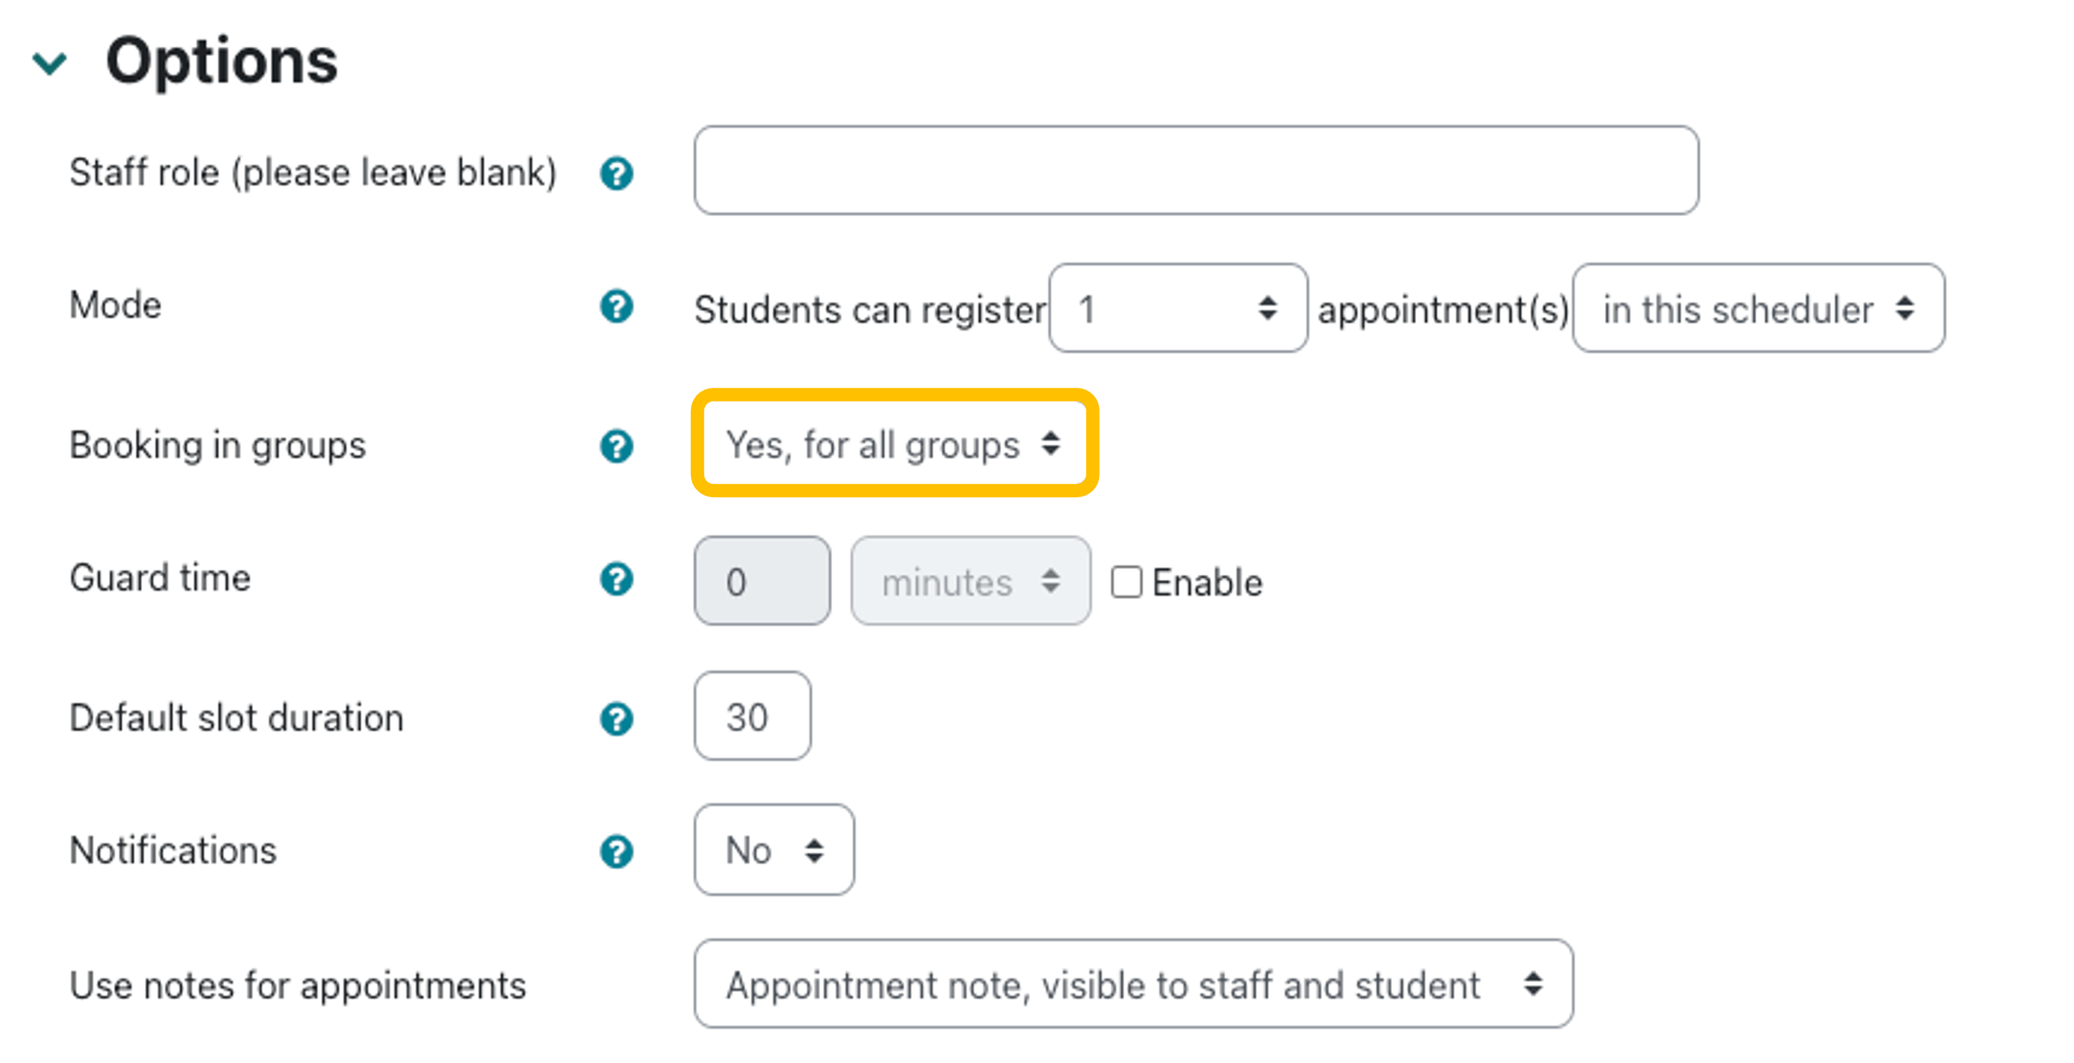Open the 'in this scheduler' dropdown
The height and width of the screenshot is (1063, 2074).
(x=1757, y=308)
